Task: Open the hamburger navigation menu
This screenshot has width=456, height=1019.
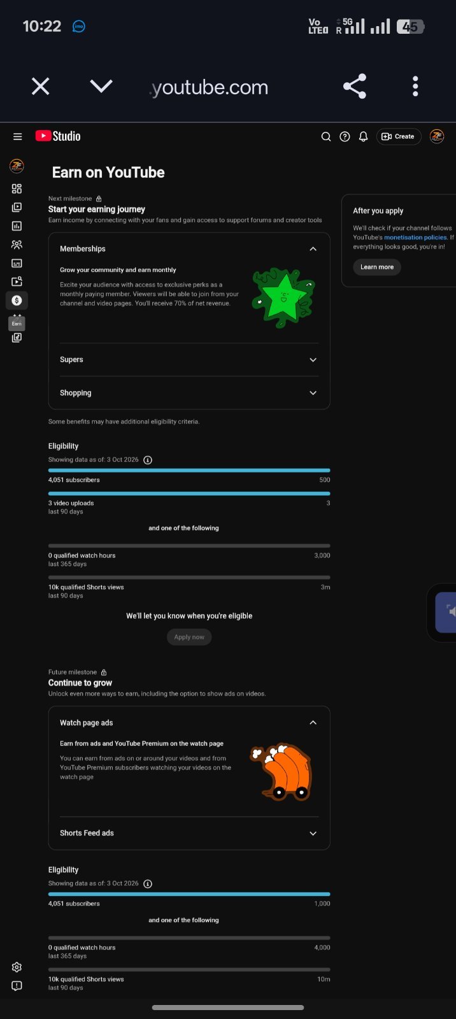Action: [x=17, y=136]
